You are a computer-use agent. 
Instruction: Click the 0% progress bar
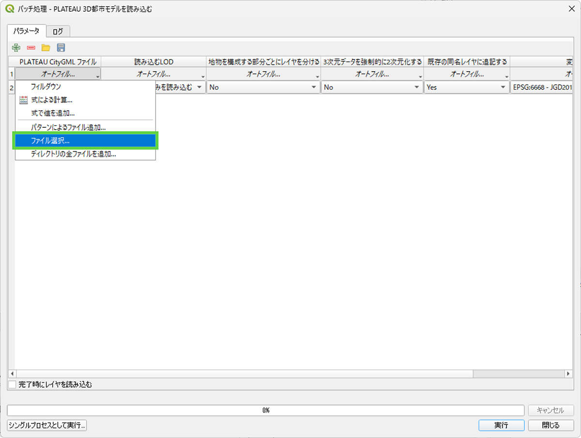(x=265, y=410)
